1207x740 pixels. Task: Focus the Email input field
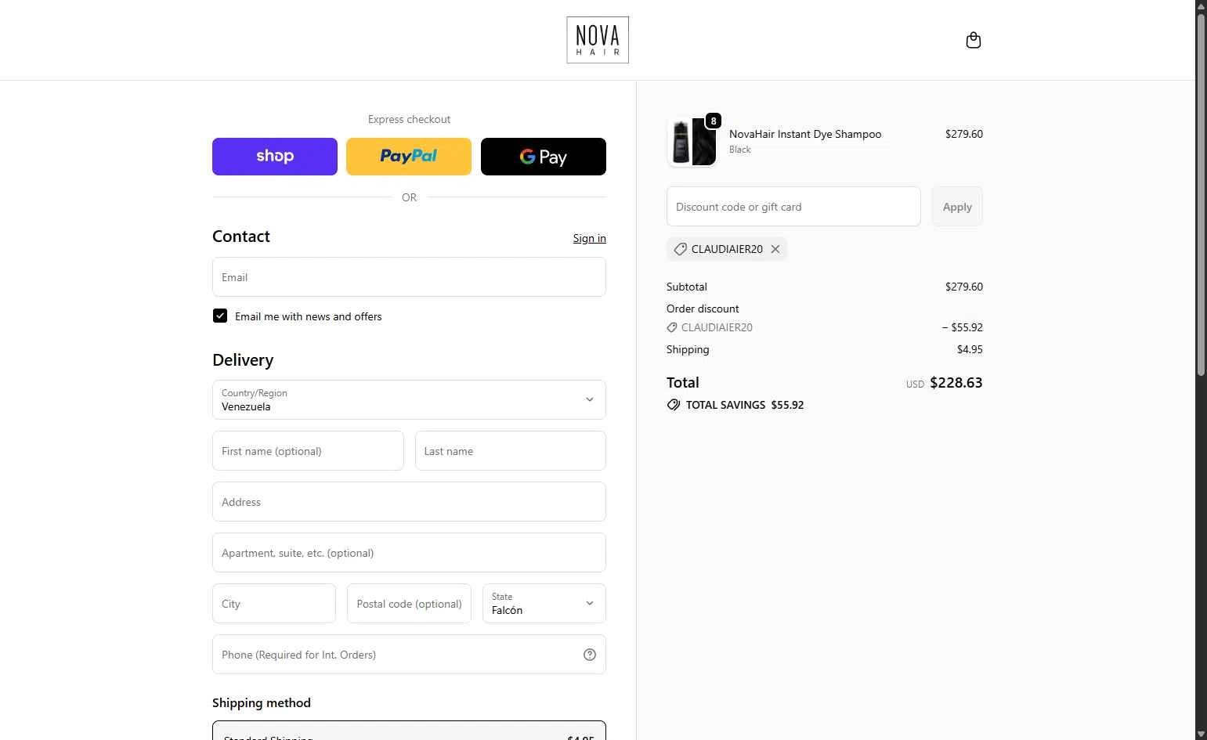(409, 277)
